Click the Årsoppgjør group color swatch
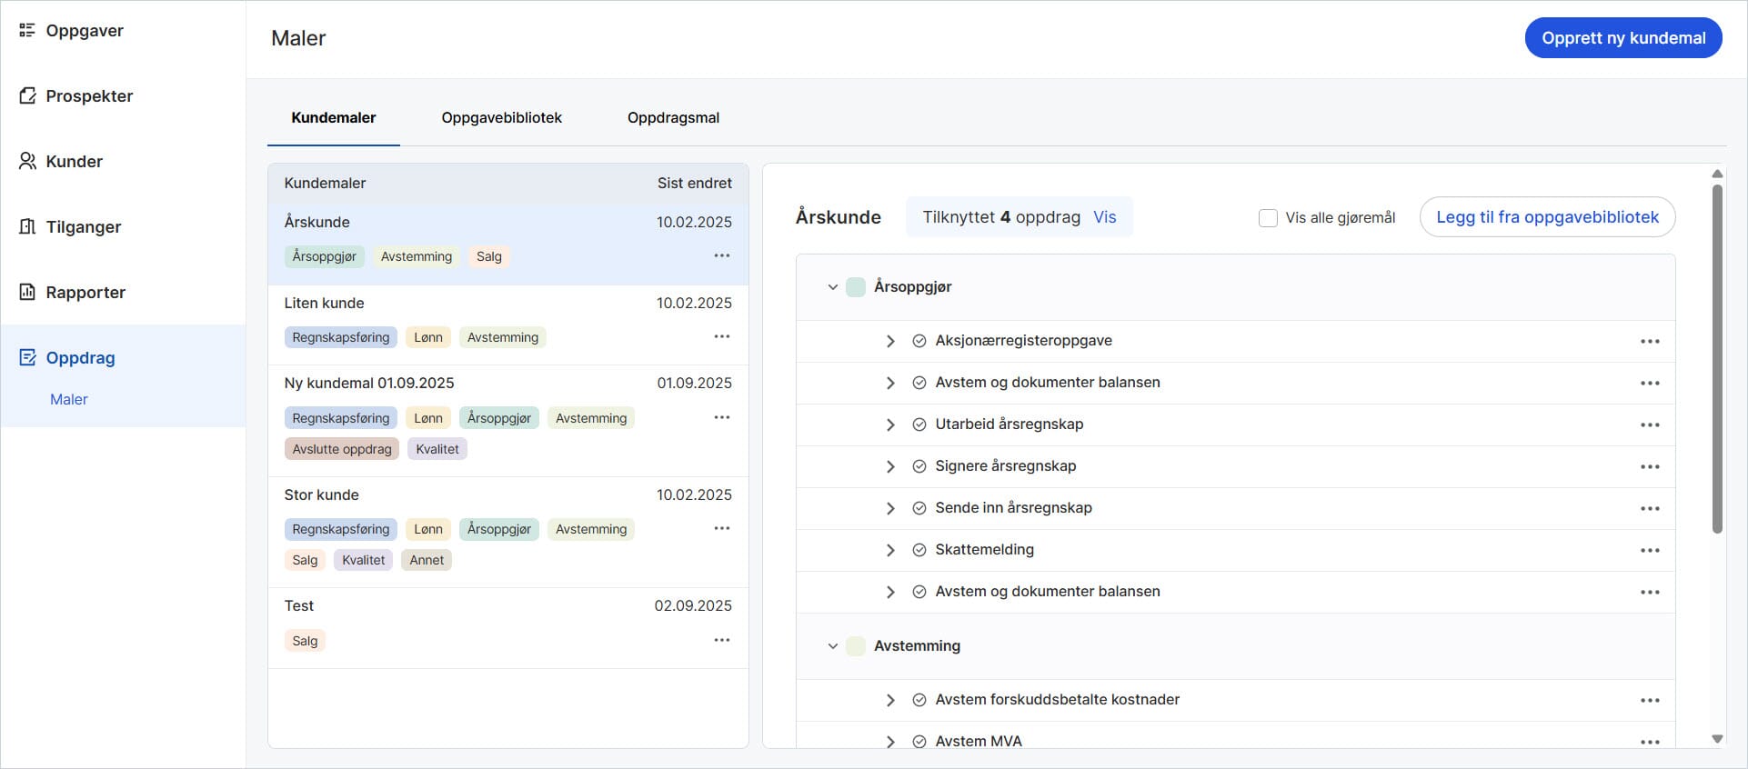The height and width of the screenshot is (769, 1748). click(x=856, y=287)
